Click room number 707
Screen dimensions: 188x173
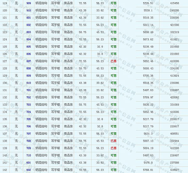coord(29,134)
